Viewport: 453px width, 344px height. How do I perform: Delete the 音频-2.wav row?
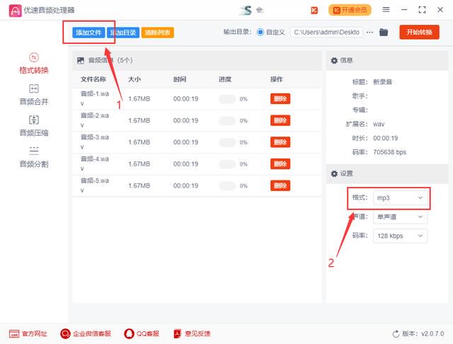pos(280,120)
